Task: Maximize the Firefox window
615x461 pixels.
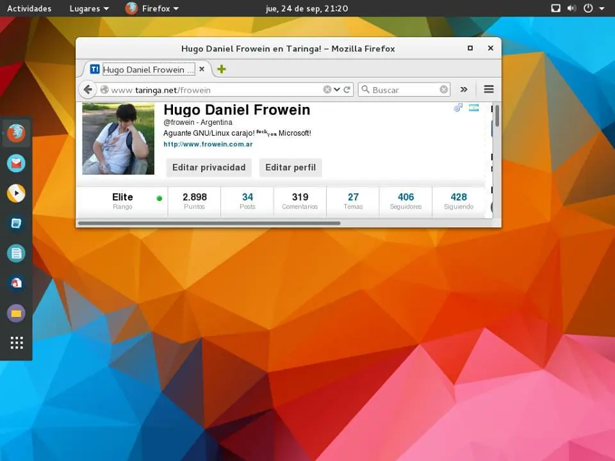Action: [470, 48]
